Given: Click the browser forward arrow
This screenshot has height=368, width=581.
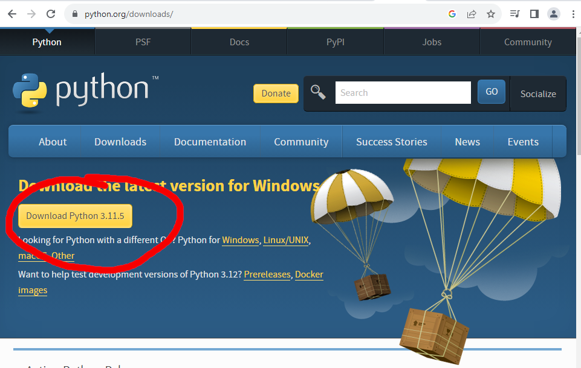Looking at the screenshot, I should coord(31,14).
